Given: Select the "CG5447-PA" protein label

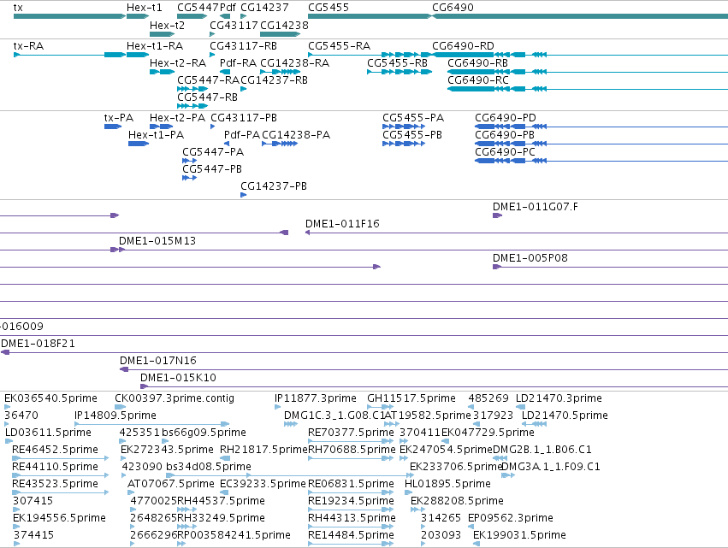Looking at the screenshot, I should tap(213, 151).
